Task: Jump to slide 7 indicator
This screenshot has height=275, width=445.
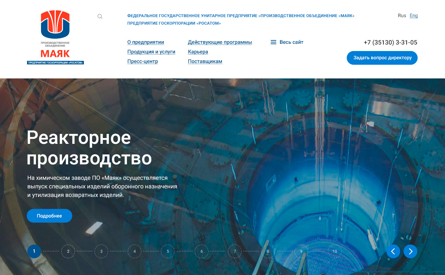Action: 235,251
